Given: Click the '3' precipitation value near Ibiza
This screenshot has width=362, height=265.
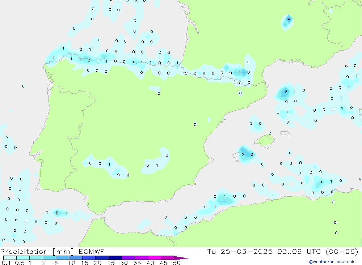Looking at the screenshot, I should point(252,155).
